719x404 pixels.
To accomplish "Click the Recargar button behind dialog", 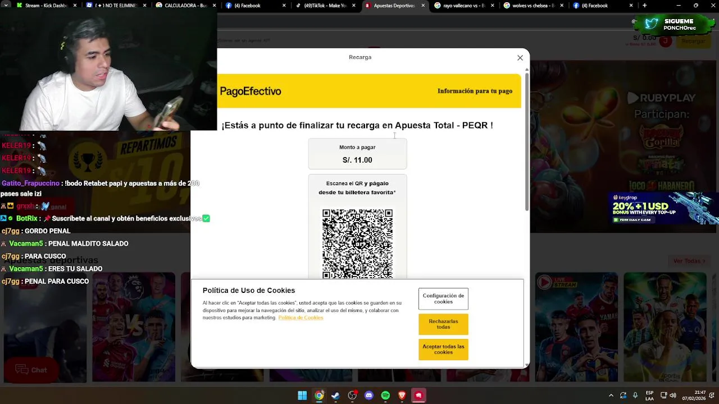I will pyautogui.click(x=693, y=41).
